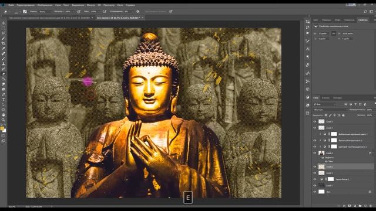Select the Move tool in the toolbar
This screenshot has height=211, width=376.
(x=4, y=23)
